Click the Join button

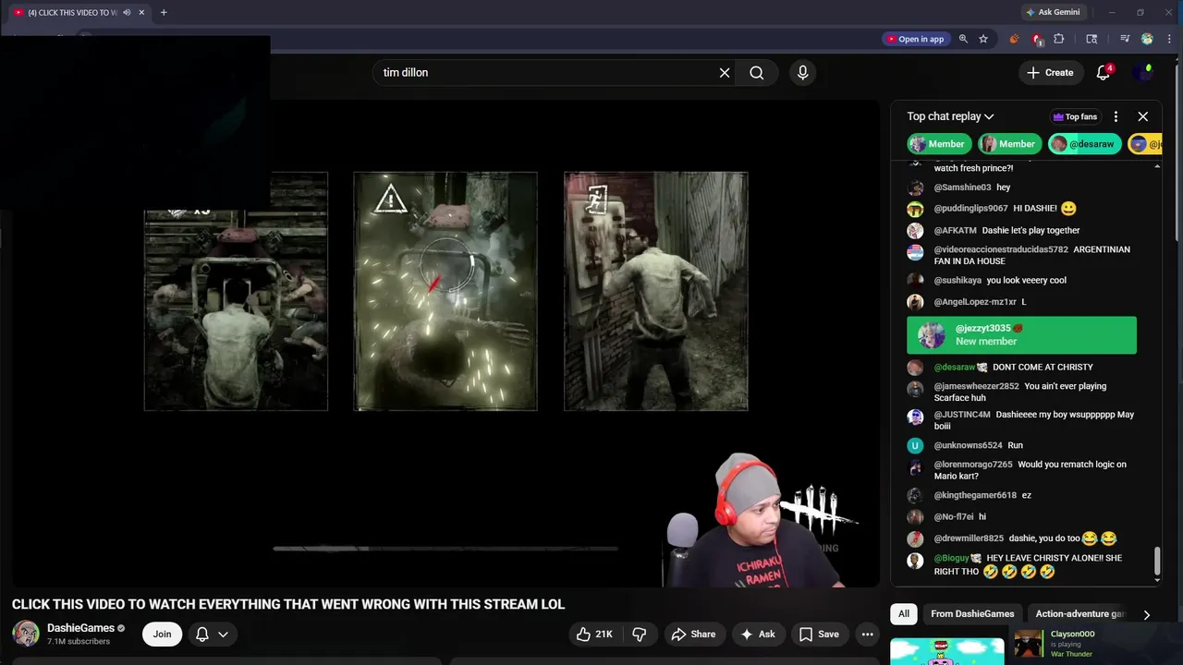point(162,634)
